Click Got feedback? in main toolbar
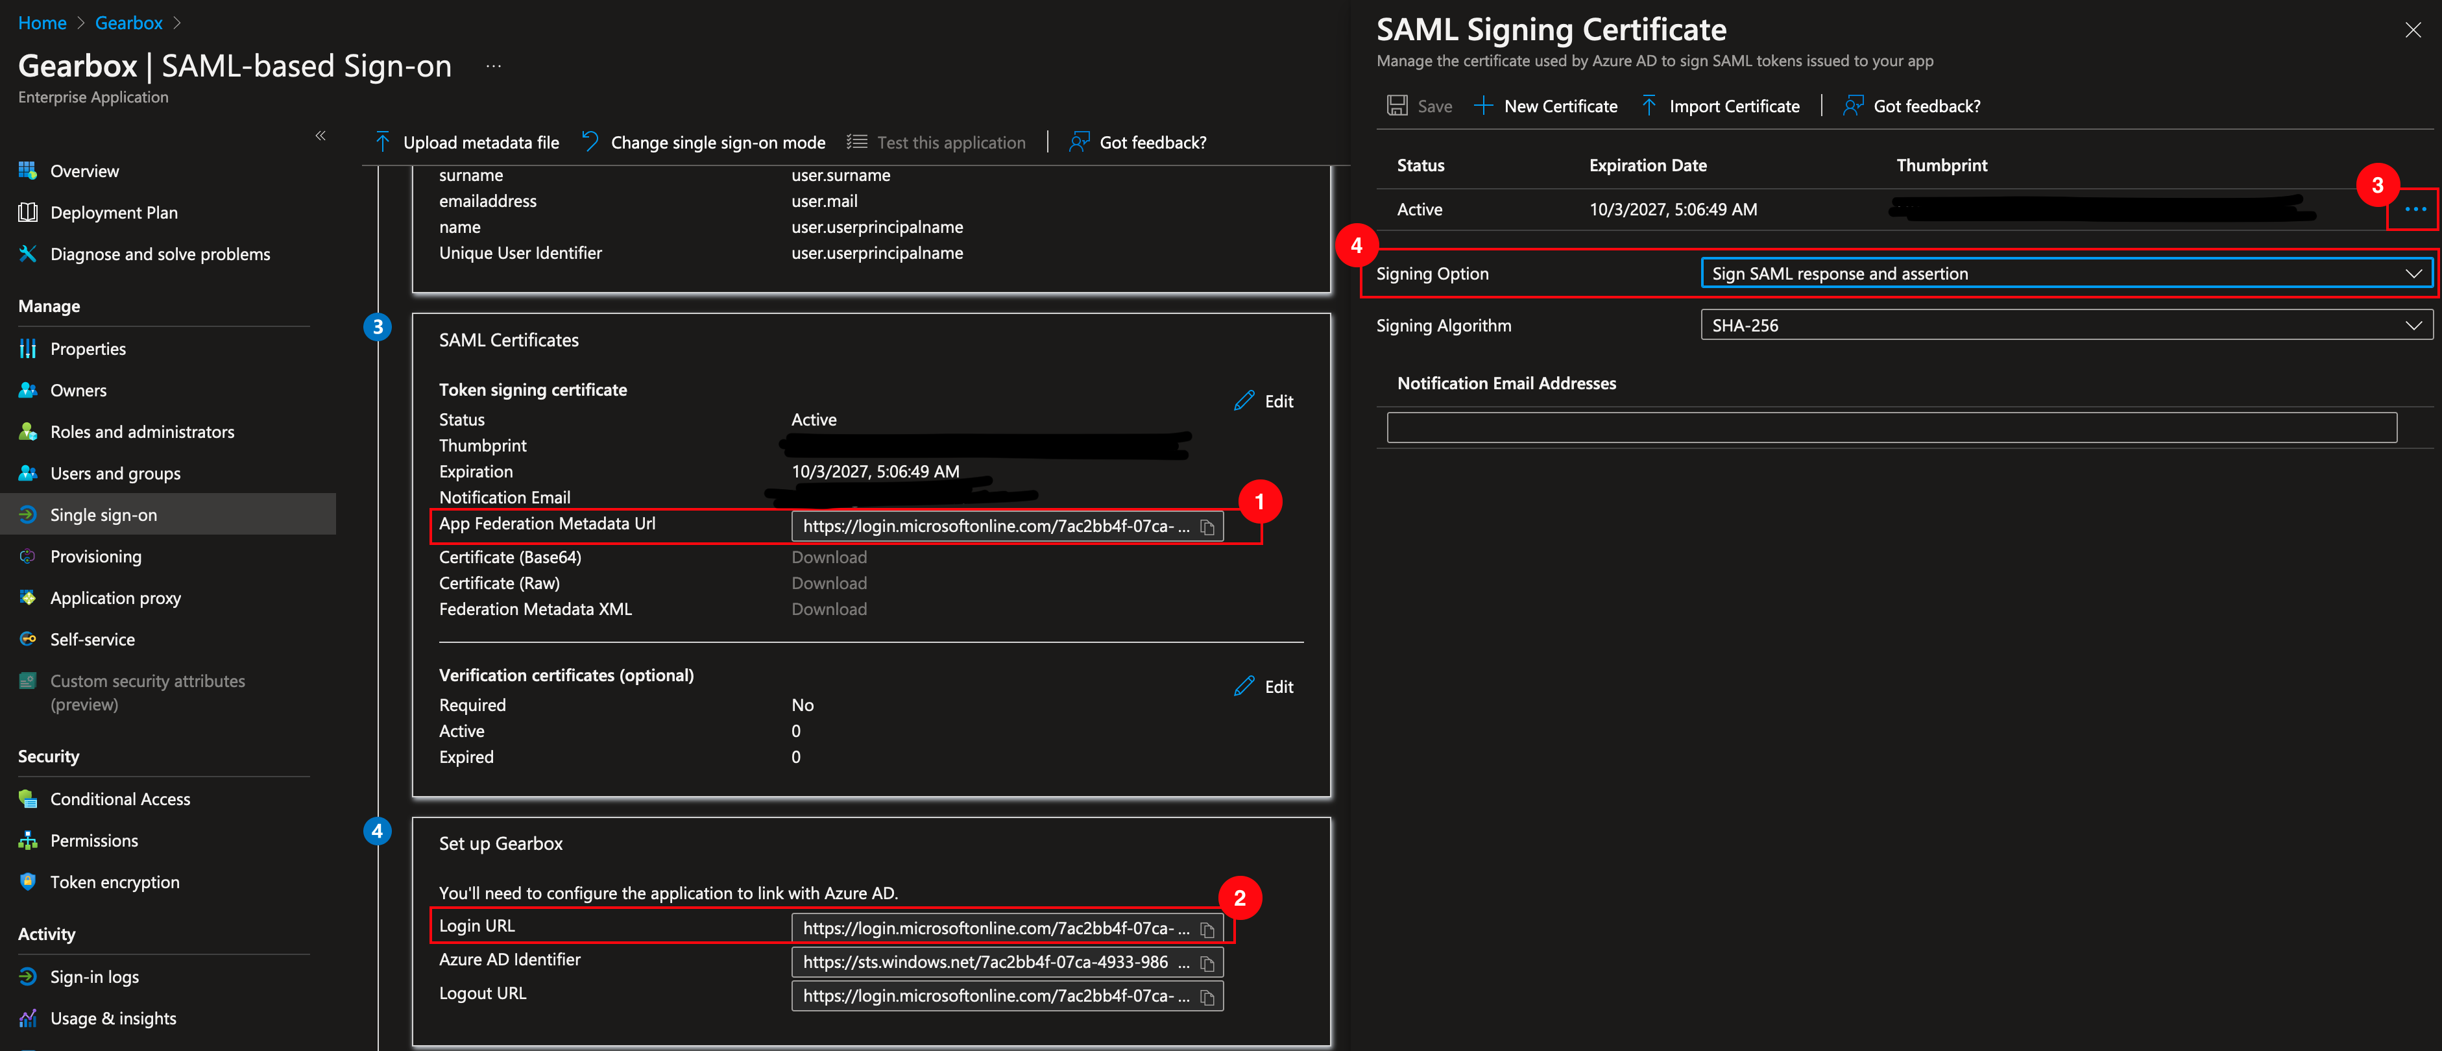 (1137, 142)
